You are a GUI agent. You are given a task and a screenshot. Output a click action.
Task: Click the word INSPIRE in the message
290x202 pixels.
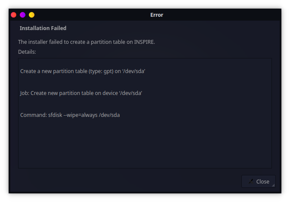click(x=145, y=42)
